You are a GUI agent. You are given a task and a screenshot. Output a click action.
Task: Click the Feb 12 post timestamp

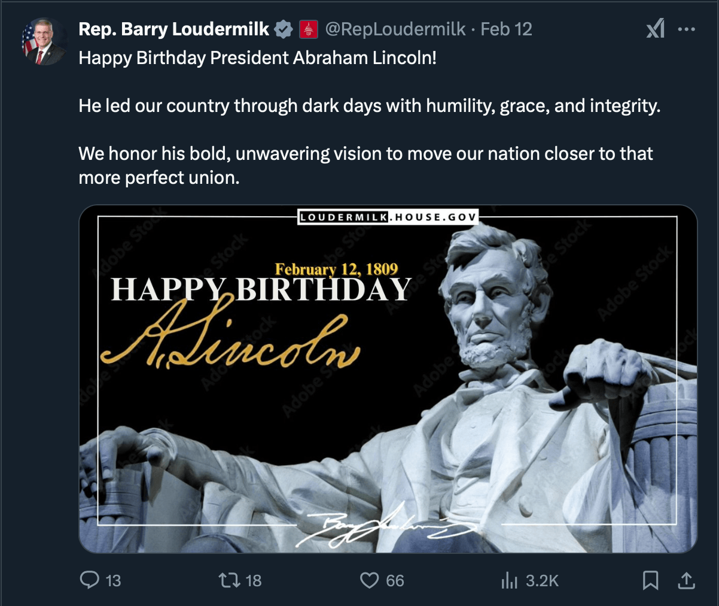506,29
